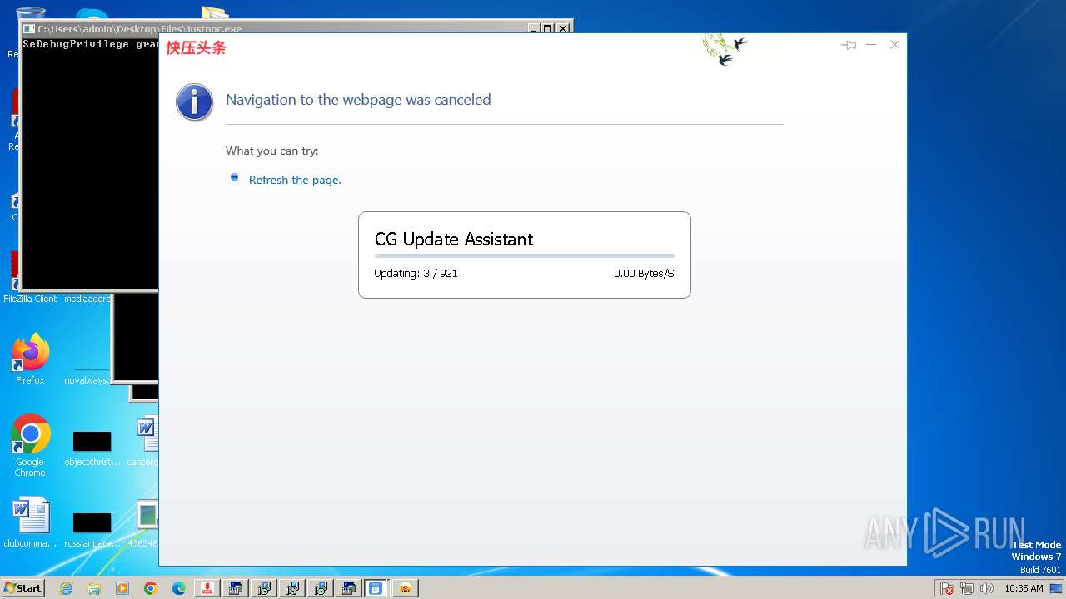Open Windows Explorer folder on taskbar
The width and height of the screenshot is (1066, 599).
pos(94,588)
